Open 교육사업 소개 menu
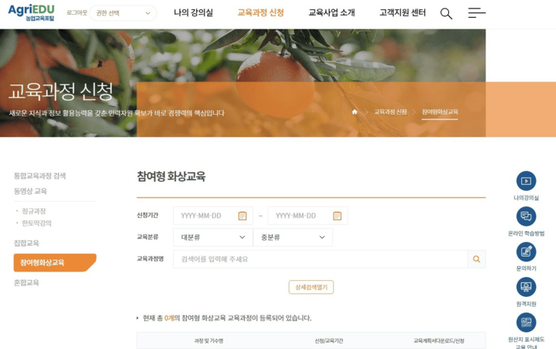Viewport: 556px width, 349px height. 332,12
